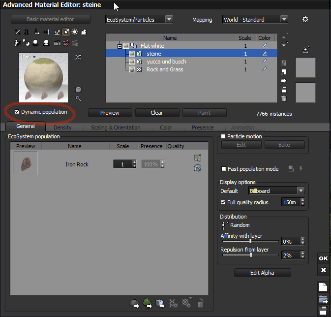Open the Presence tab

pyautogui.click(x=203, y=127)
